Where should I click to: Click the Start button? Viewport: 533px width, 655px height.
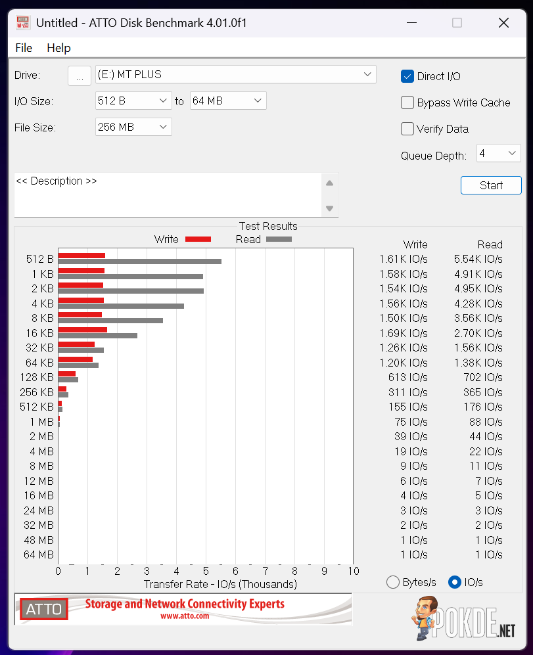(x=491, y=185)
